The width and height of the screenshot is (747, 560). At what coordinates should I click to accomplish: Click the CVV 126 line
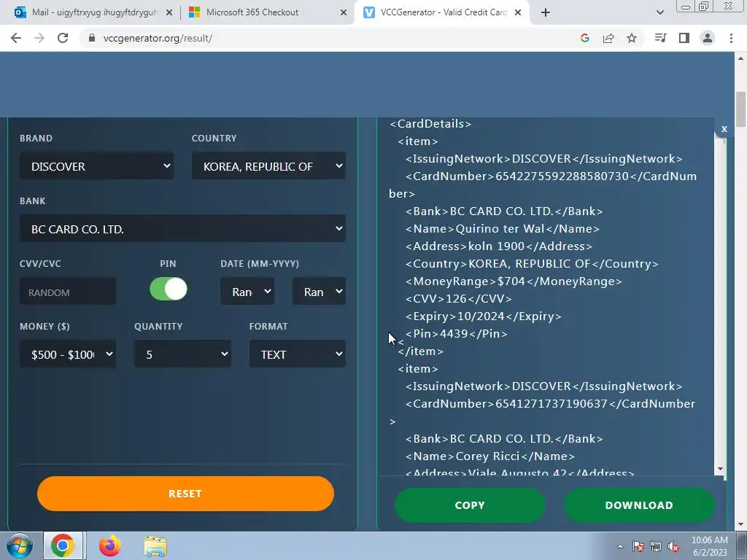click(458, 298)
